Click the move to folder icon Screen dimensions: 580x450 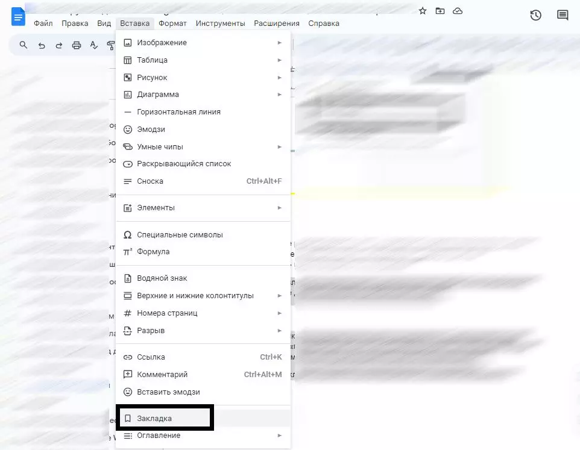point(440,11)
